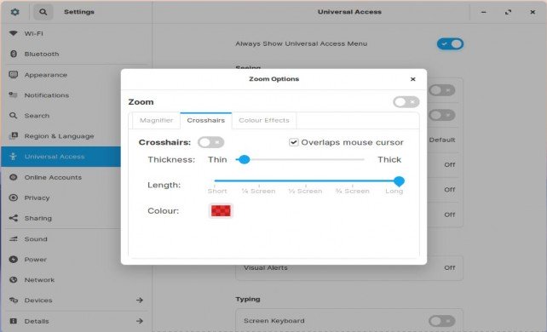The height and width of the screenshot is (332, 547).
Task: Close the Zoom Options dialog
Action: 412,79
